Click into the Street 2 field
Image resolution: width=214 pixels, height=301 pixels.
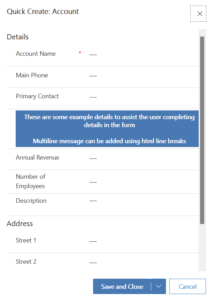click(x=139, y=263)
